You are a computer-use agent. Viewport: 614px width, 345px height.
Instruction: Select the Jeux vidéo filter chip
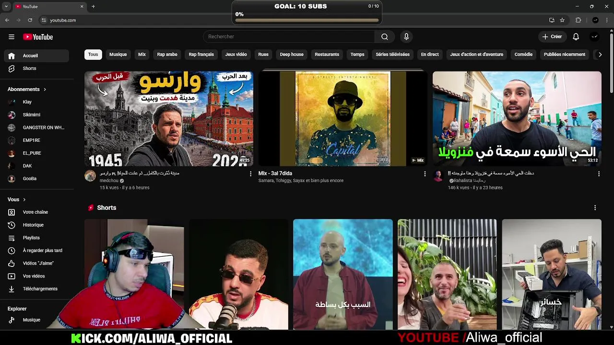pos(236,55)
